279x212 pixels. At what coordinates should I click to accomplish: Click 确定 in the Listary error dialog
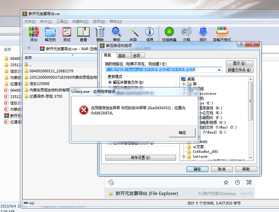click(182, 133)
